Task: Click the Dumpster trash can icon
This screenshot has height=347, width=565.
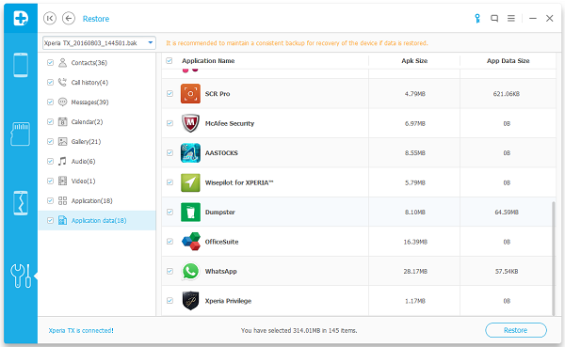Action: [x=190, y=212]
